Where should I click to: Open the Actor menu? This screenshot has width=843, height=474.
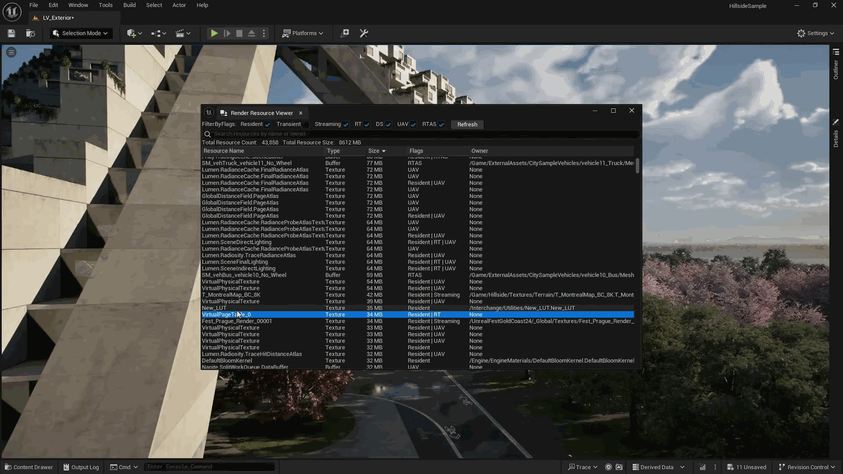(179, 5)
